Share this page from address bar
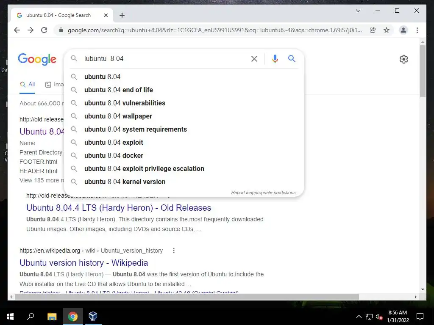 click(373, 30)
